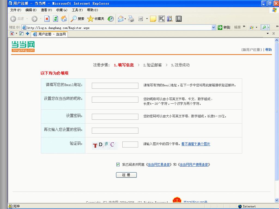The image size is (279, 209).
Task: Click the tab-bar page-arrow icon
Action: pos(21,33)
